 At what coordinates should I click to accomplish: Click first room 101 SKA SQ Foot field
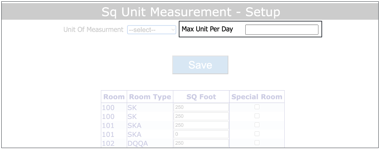point(201,125)
